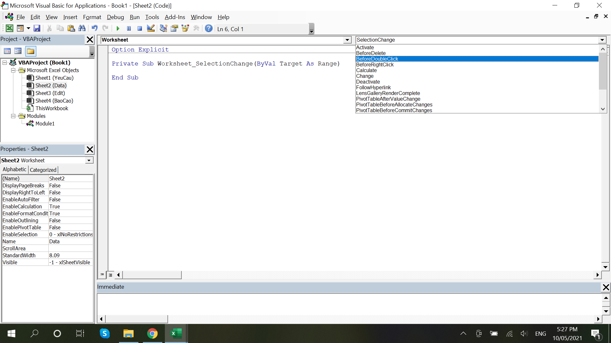Viewport: 611px width, 343px height.
Task: Select Module1 in the project tree
Action: 45,124
